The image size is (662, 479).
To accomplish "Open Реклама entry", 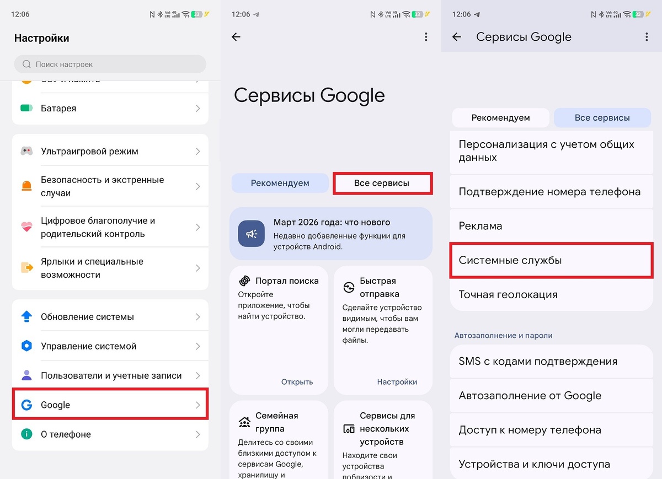I will tap(552, 226).
